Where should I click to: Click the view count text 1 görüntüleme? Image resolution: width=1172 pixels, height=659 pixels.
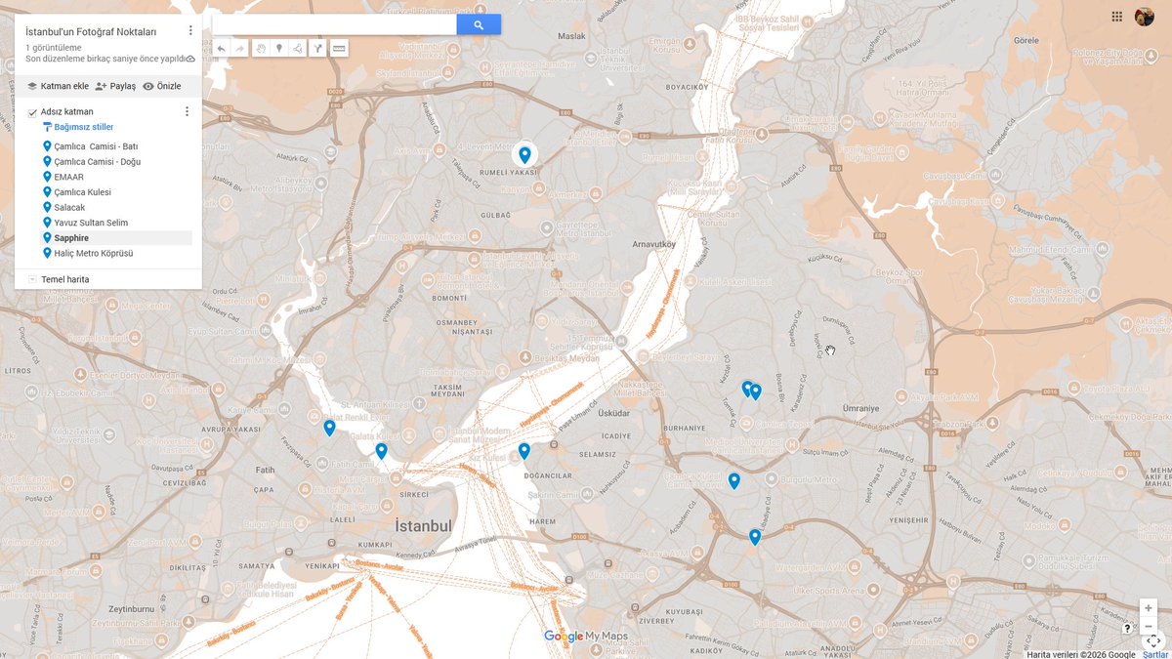pos(54,47)
